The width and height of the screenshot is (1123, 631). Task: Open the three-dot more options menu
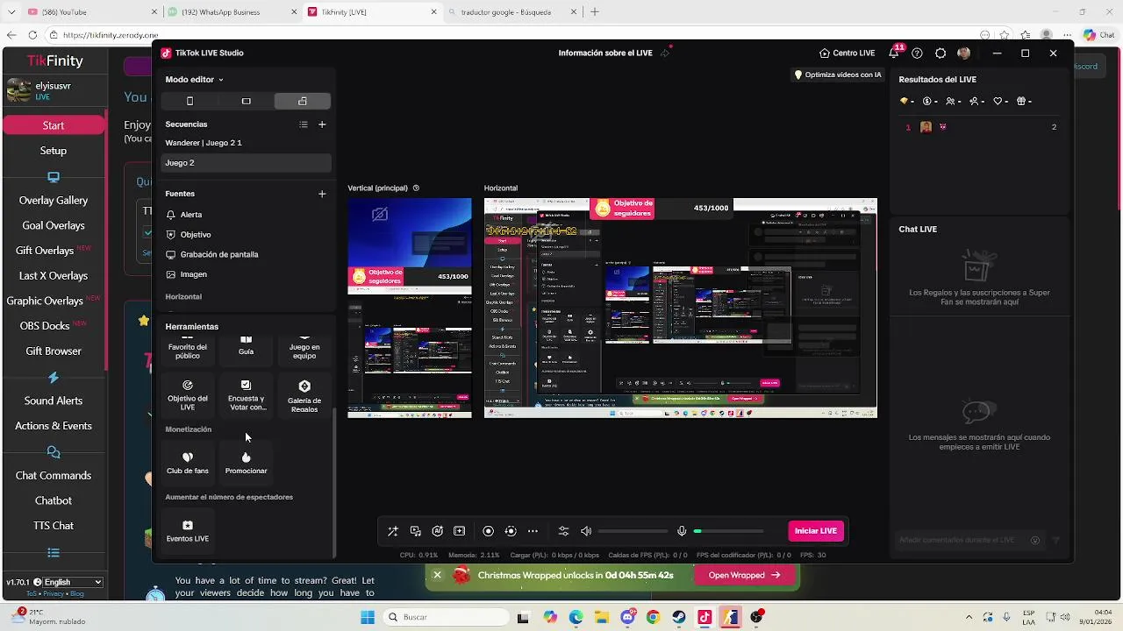533,531
